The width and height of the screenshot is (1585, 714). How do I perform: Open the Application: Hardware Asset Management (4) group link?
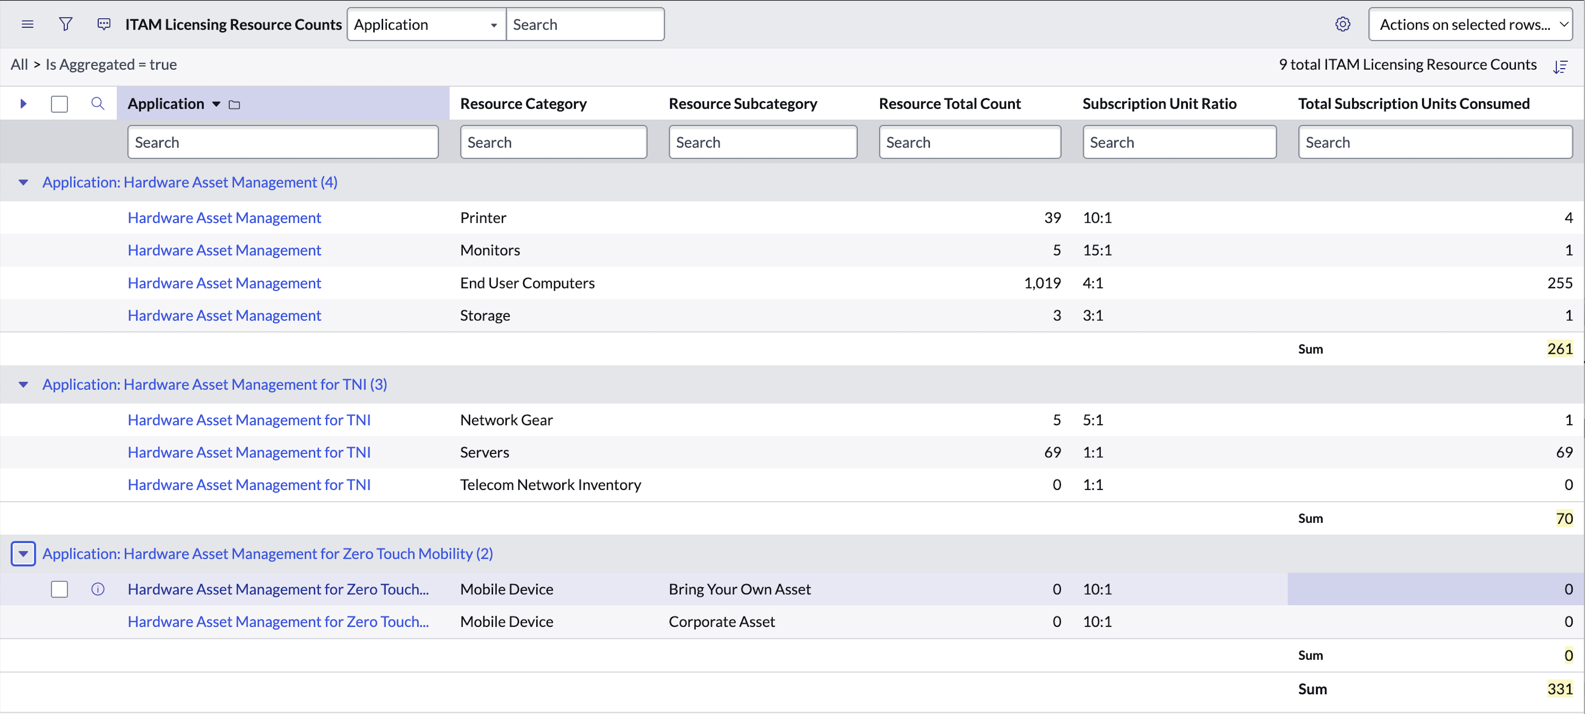tap(189, 182)
